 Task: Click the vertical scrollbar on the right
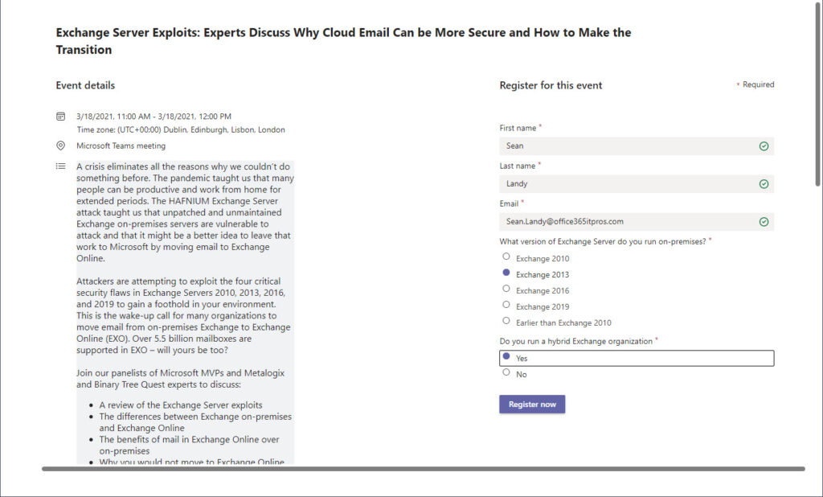tap(817, 95)
